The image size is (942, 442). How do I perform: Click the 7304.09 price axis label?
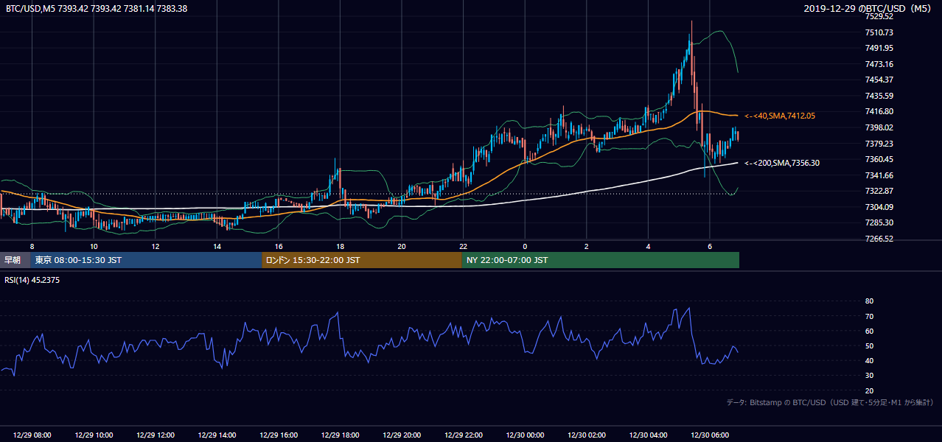pyautogui.click(x=879, y=207)
